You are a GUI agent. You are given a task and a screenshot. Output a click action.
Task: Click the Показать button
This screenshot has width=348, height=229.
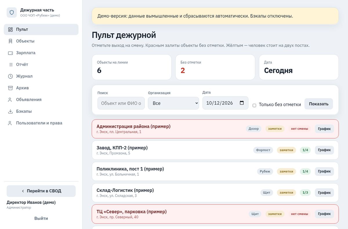pyautogui.click(x=319, y=104)
